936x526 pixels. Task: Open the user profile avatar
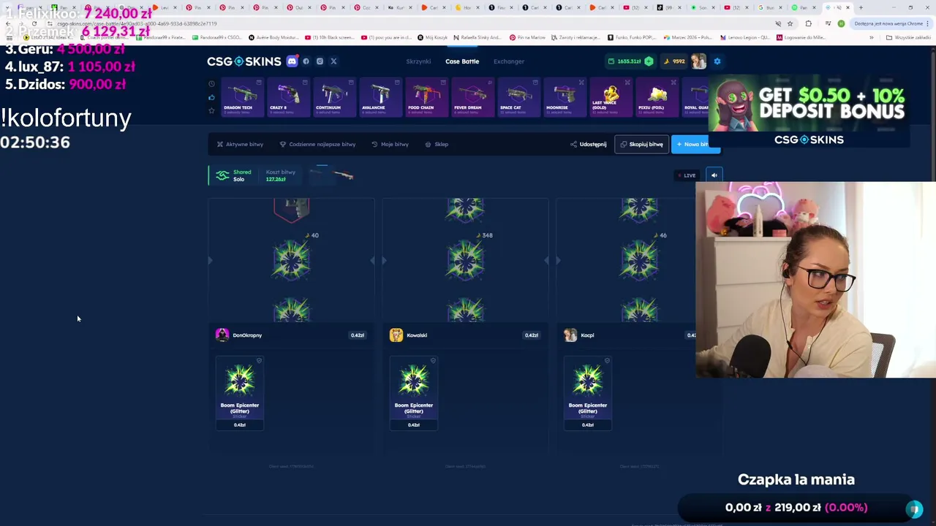(x=699, y=61)
